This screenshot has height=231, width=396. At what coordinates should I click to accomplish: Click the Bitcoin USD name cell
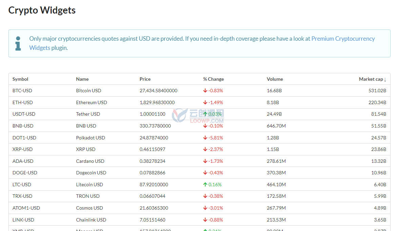88,91
